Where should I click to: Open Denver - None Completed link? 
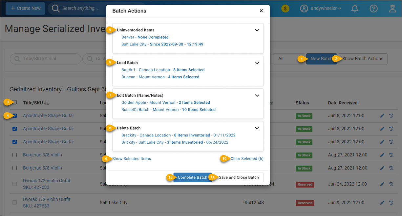[x=145, y=37]
